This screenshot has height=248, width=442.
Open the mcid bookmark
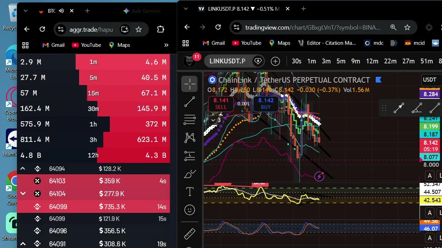pos(414,43)
